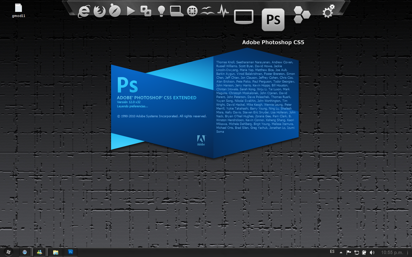Open Windows Explorer folder in taskbar
The width and height of the screenshot is (412, 257).
tap(56, 252)
